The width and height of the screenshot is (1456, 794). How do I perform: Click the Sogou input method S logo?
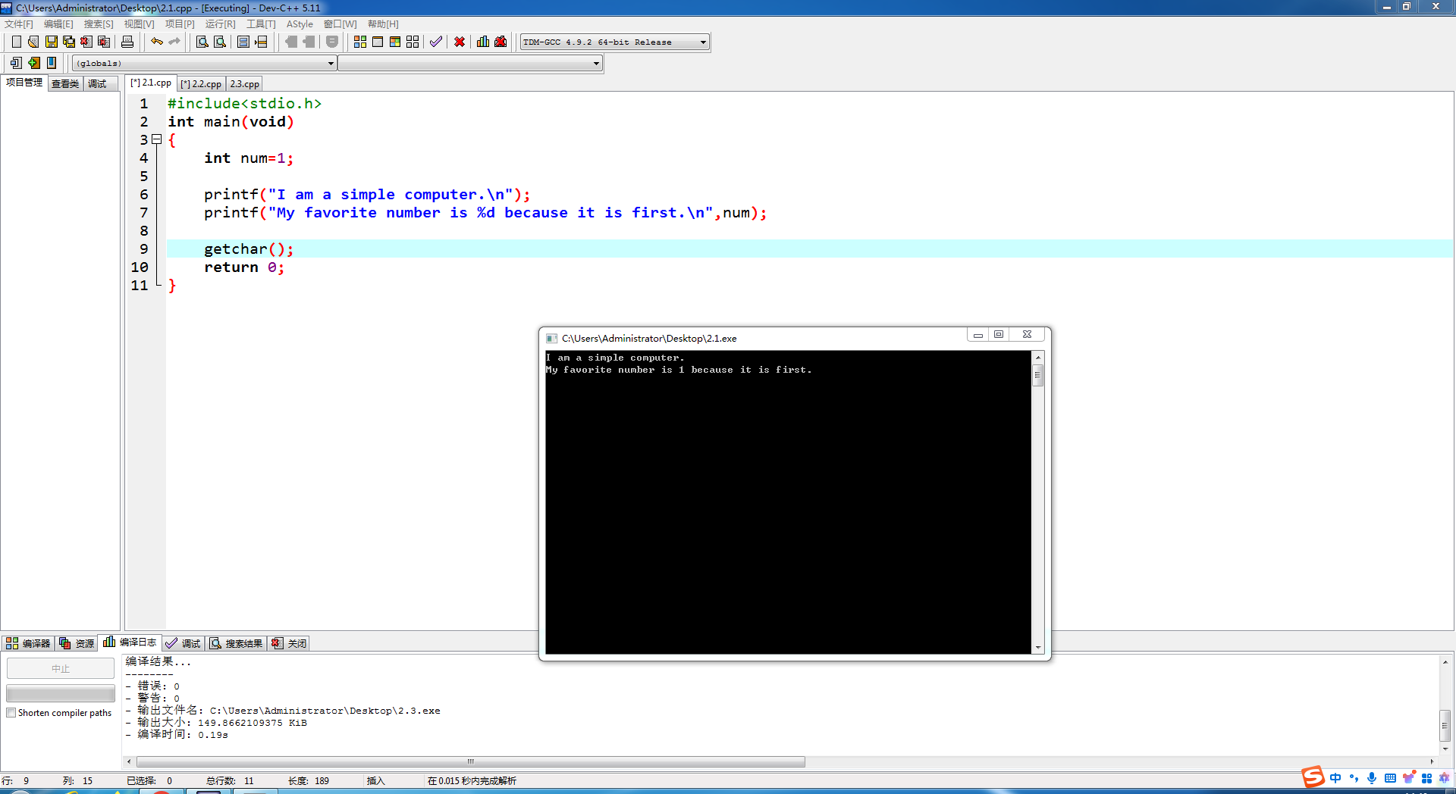tap(1313, 777)
